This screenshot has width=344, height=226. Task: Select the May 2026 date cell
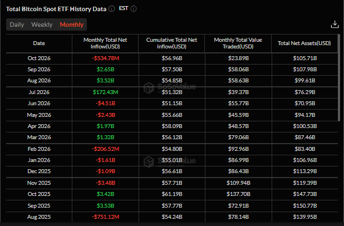(39, 115)
